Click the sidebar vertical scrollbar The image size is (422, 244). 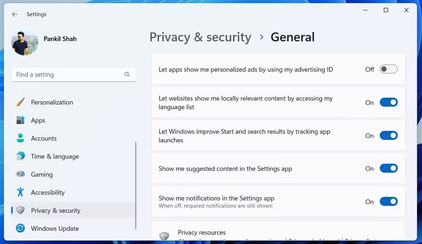point(136,186)
